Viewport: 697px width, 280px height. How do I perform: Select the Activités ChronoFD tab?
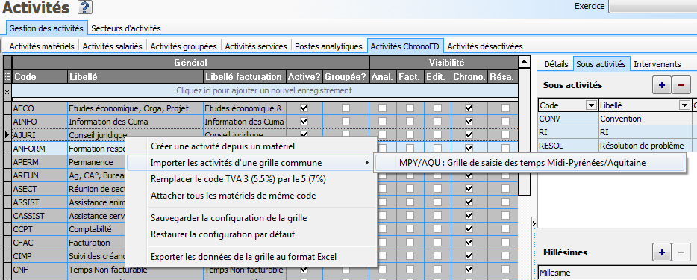pos(405,46)
